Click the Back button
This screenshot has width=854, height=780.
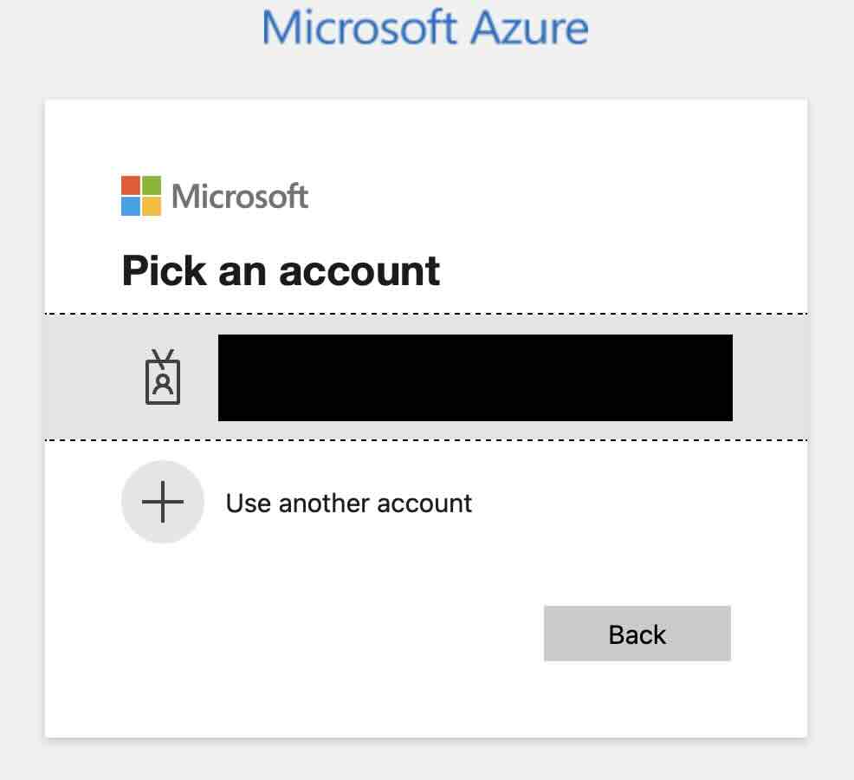[637, 634]
